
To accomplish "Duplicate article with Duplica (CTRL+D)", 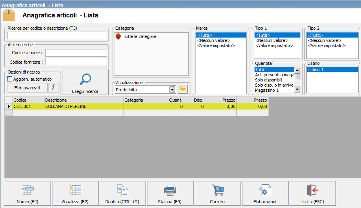I will tap(123, 193).
